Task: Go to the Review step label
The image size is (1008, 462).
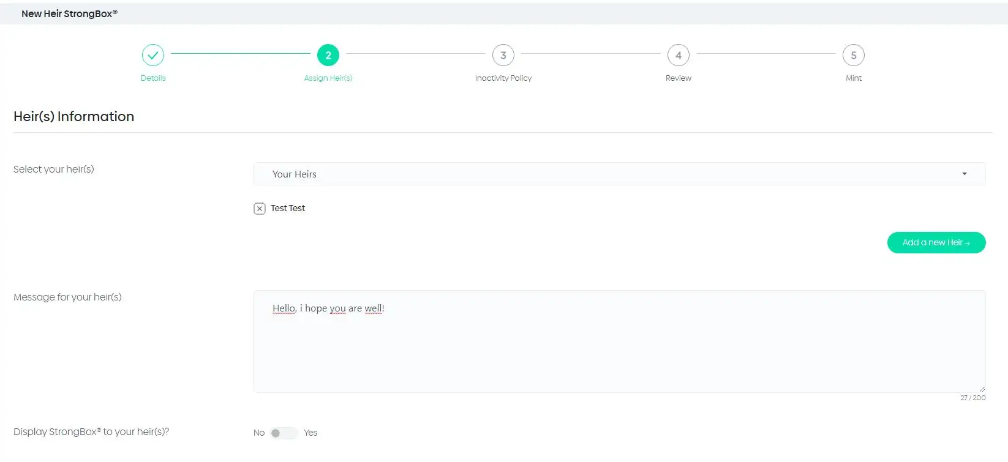Action: [x=679, y=78]
